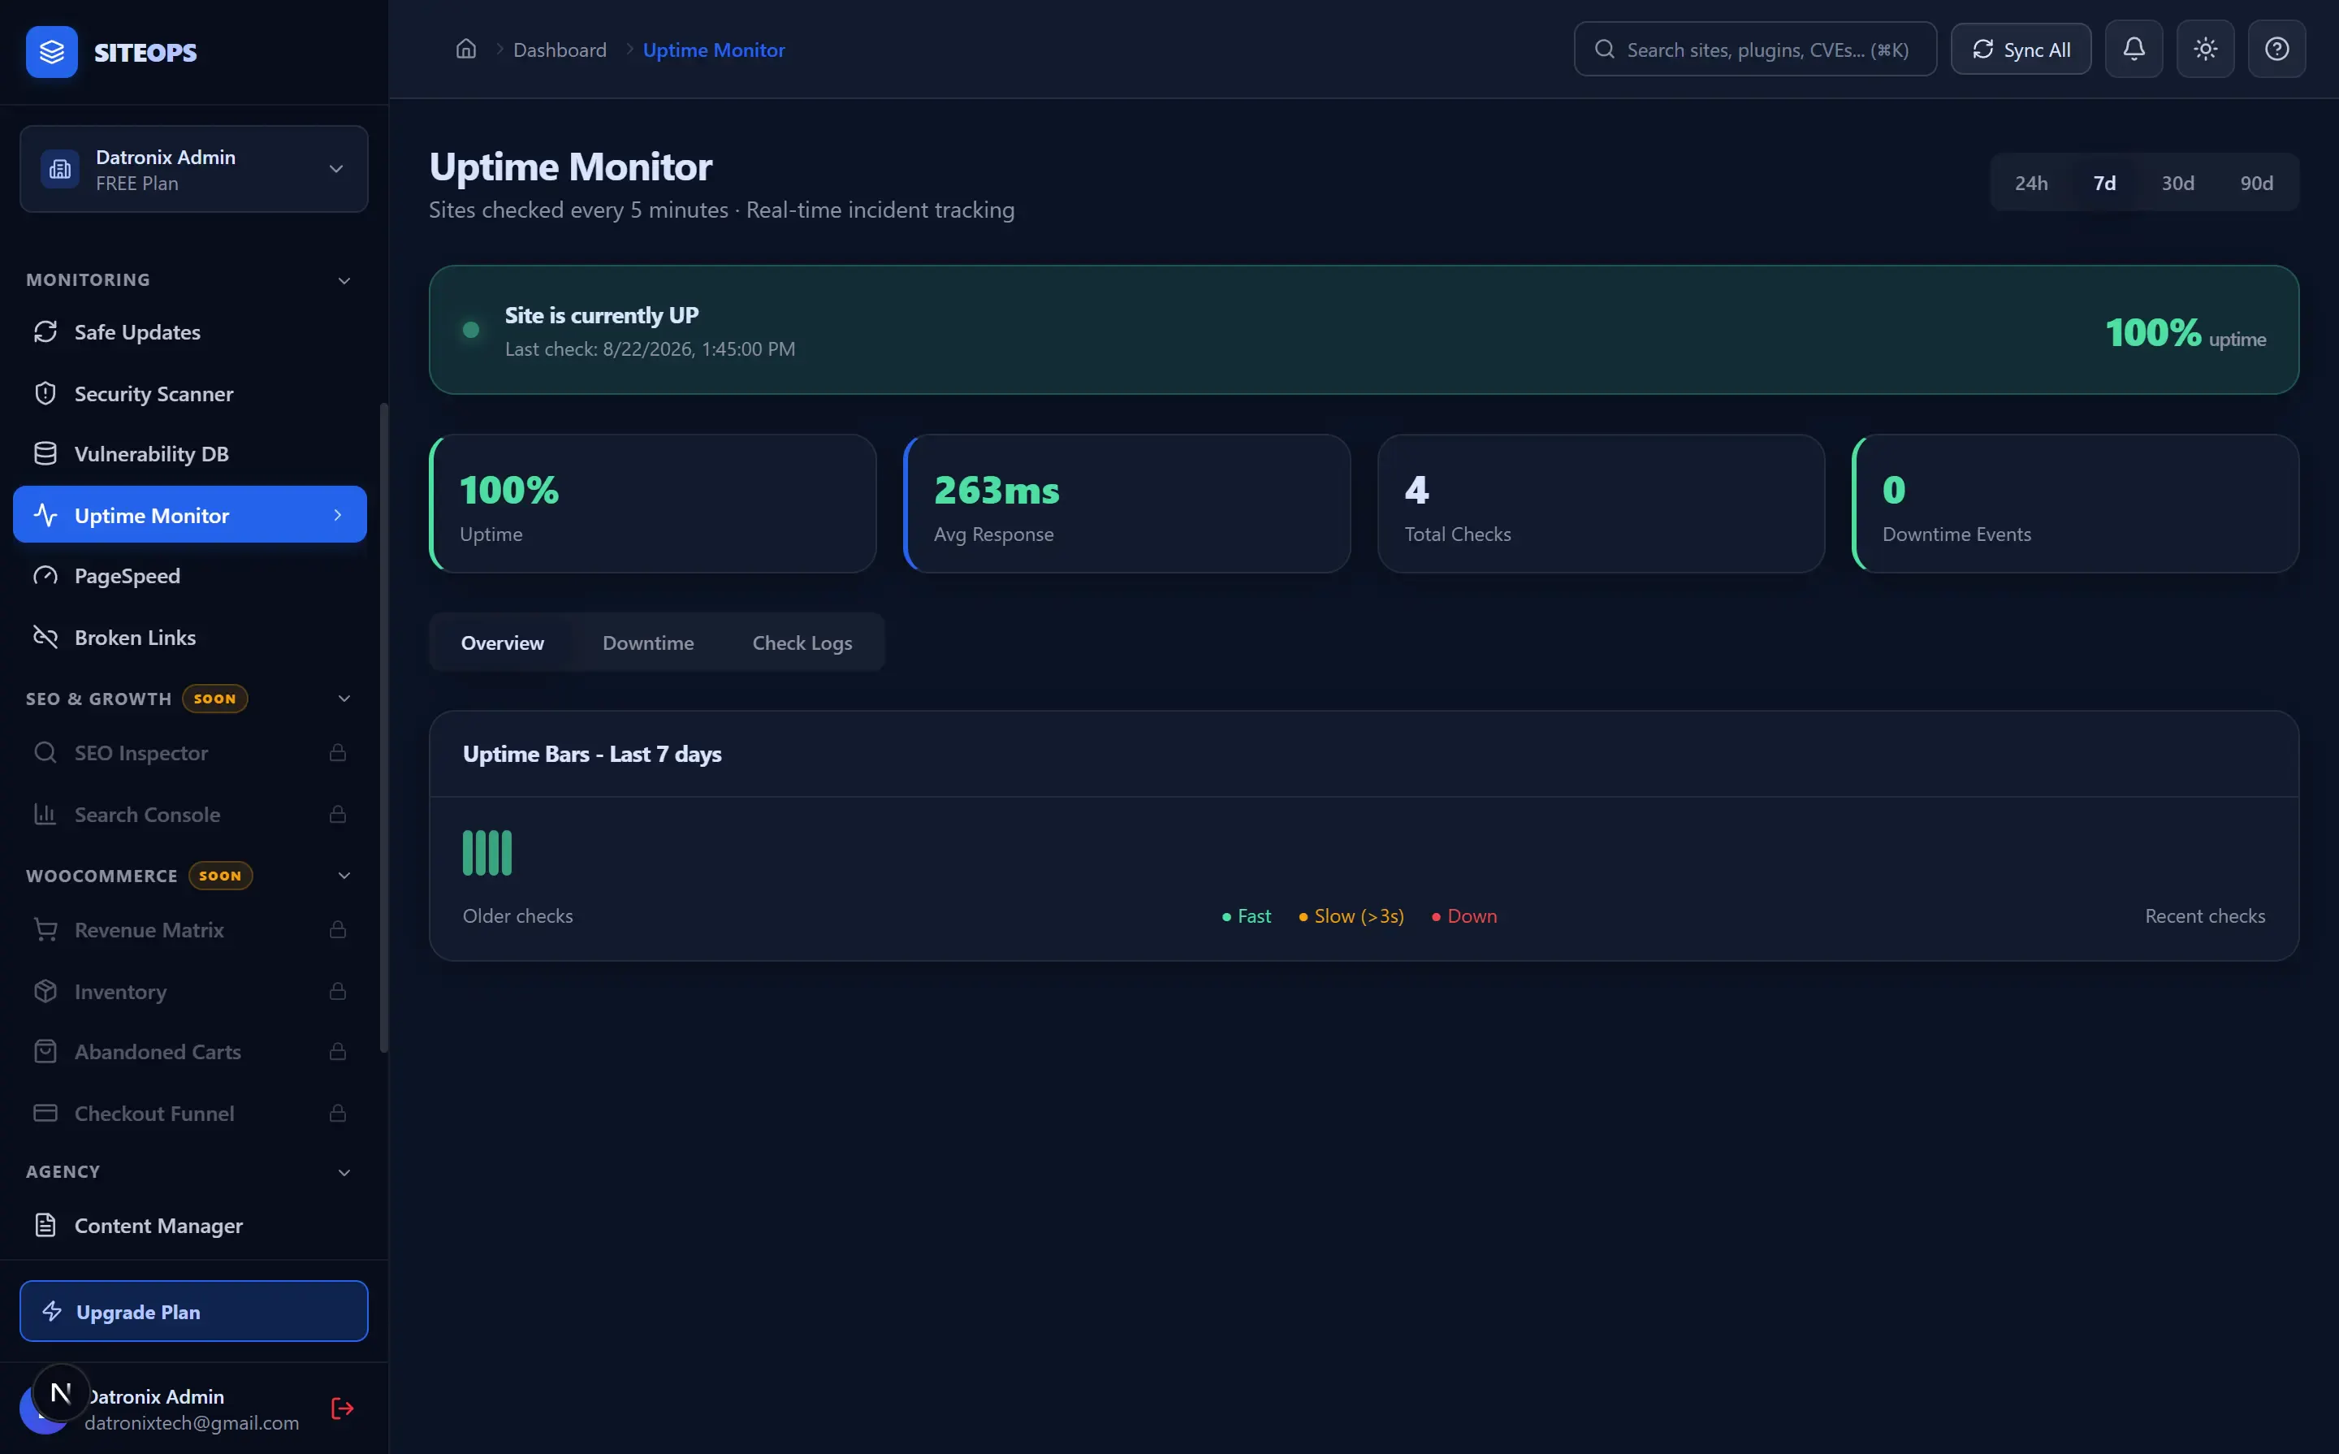
Task: Click the SOON badge next to WooCommerce
Action: coord(220,876)
